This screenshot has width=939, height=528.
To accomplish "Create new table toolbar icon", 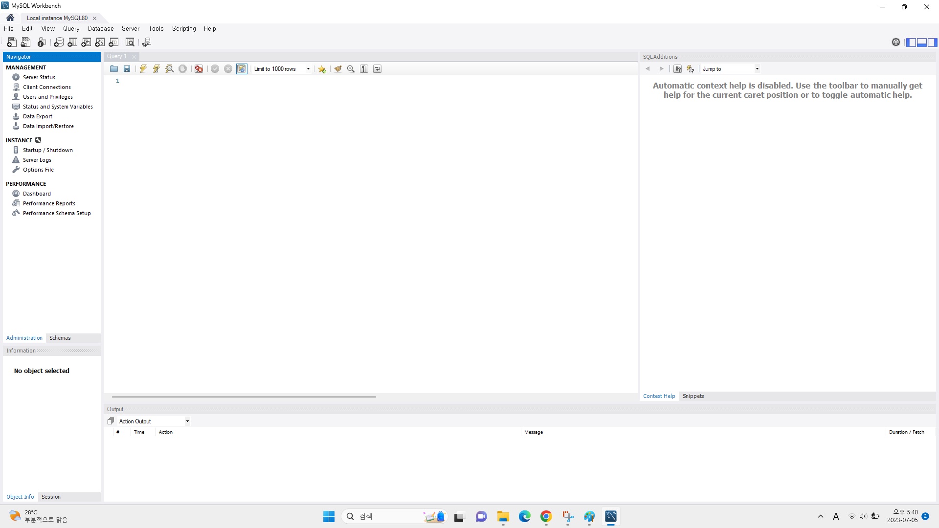I will click(x=72, y=43).
